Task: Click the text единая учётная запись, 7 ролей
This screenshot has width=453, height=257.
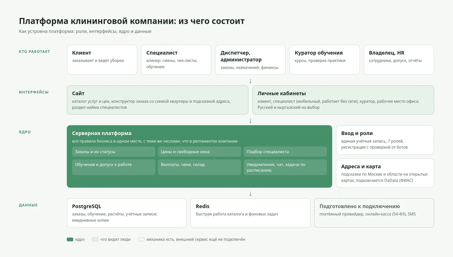Action: (372, 141)
